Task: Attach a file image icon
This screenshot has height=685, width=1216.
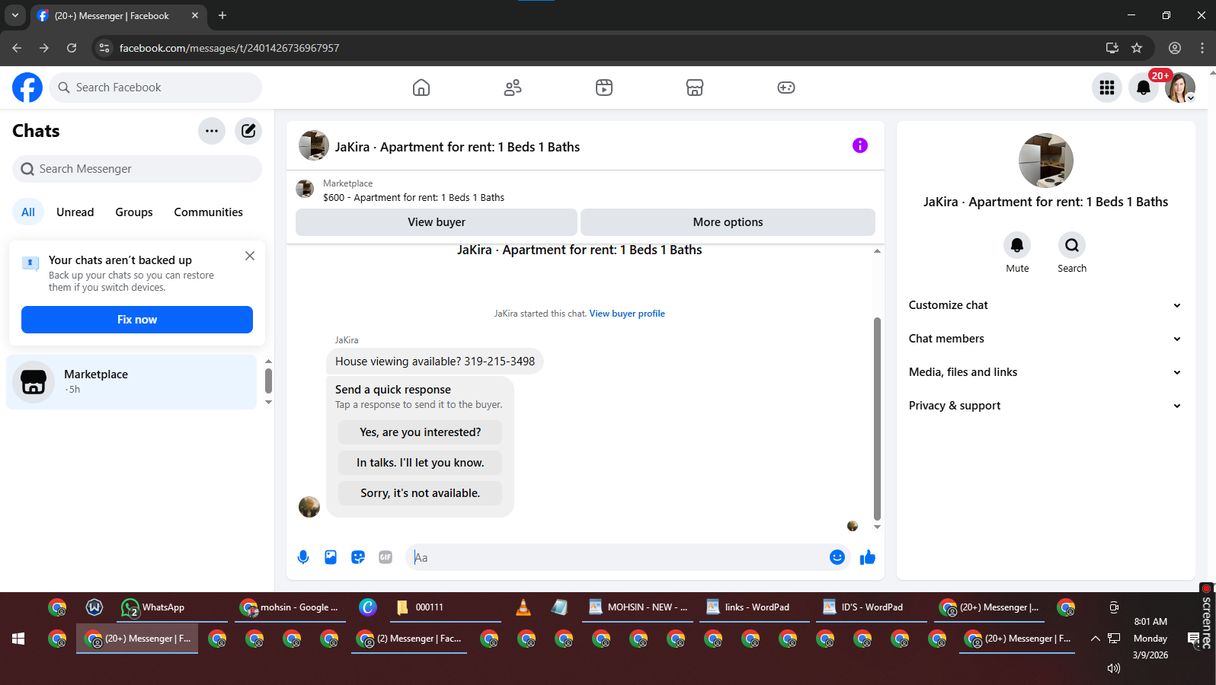Action: (331, 557)
